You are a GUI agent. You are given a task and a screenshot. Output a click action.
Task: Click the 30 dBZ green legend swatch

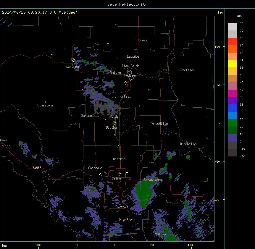click(x=233, y=123)
